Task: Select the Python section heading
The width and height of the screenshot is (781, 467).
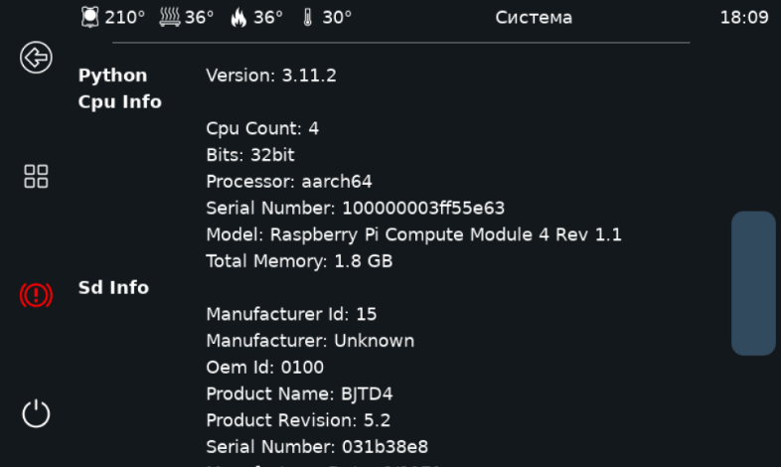Action: [x=112, y=77]
